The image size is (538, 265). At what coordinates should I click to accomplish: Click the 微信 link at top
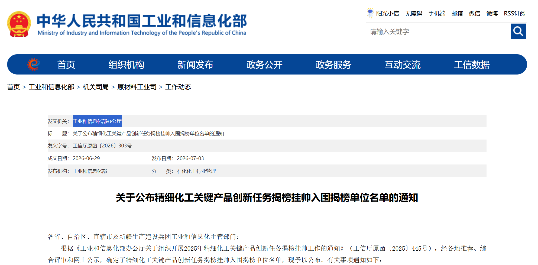[x=475, y=14]
